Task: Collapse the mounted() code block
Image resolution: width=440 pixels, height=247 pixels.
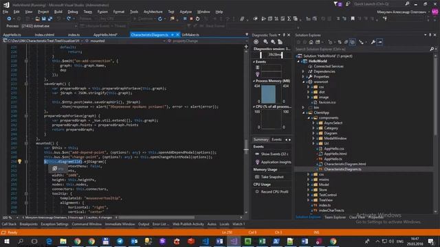Action: tap(26, 143)
